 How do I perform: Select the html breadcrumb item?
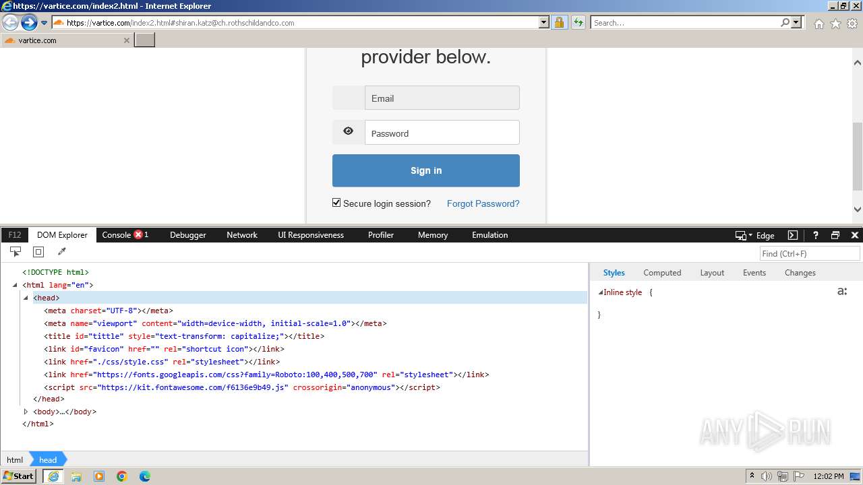click(x=15, y=460)
